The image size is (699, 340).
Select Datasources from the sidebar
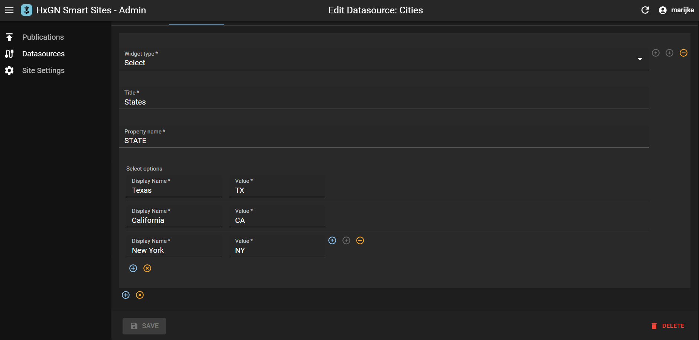coord(43,54)
